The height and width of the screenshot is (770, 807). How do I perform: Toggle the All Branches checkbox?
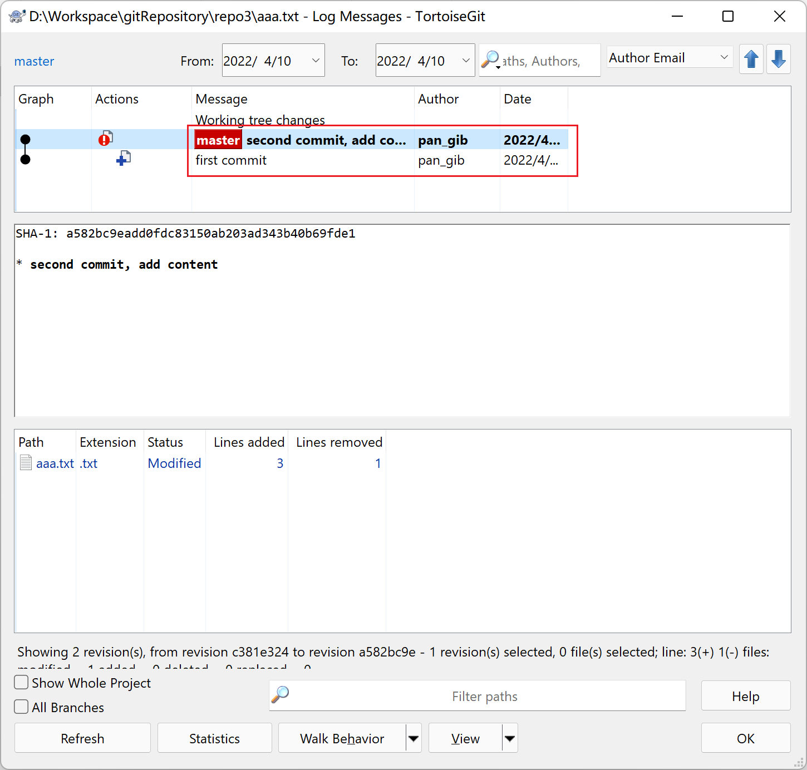(x=22, y=707)
